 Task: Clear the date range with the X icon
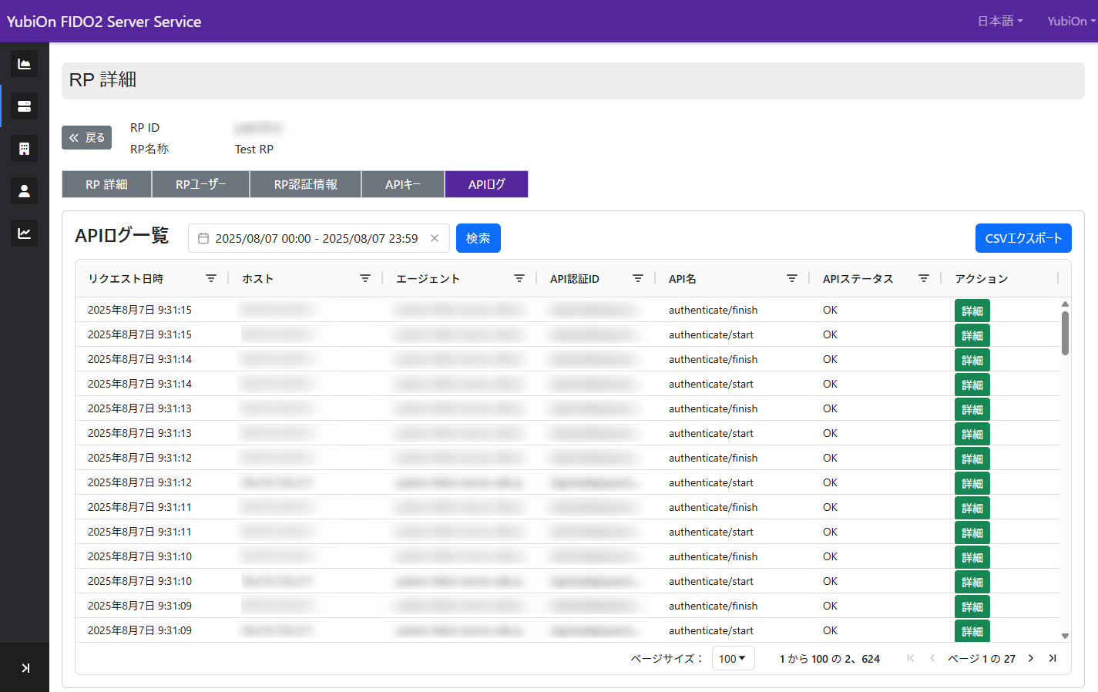435,238
